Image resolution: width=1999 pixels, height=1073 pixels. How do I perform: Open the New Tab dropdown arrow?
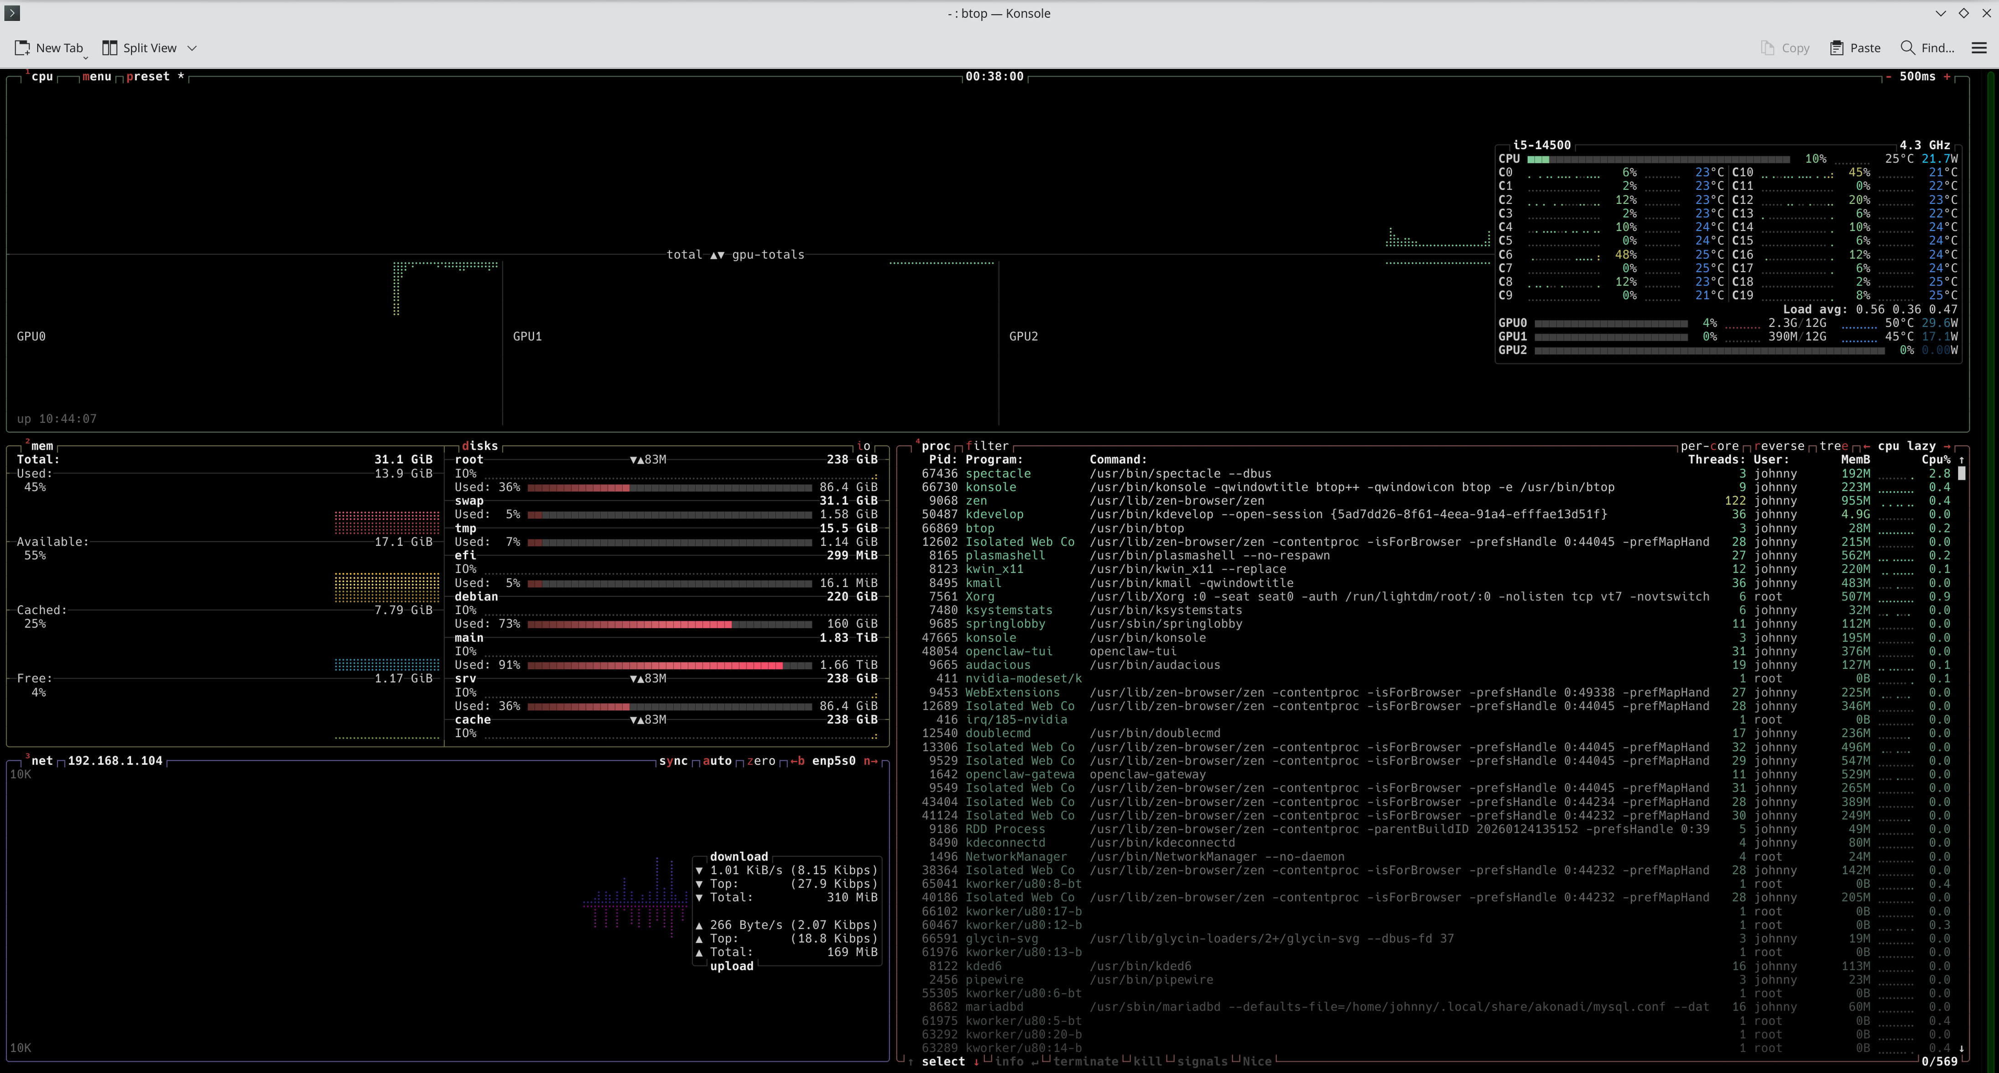coord(85,57)
